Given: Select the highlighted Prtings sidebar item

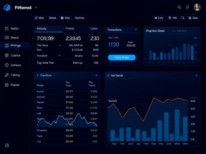Looking at the screenshot, I should point(15,45).
